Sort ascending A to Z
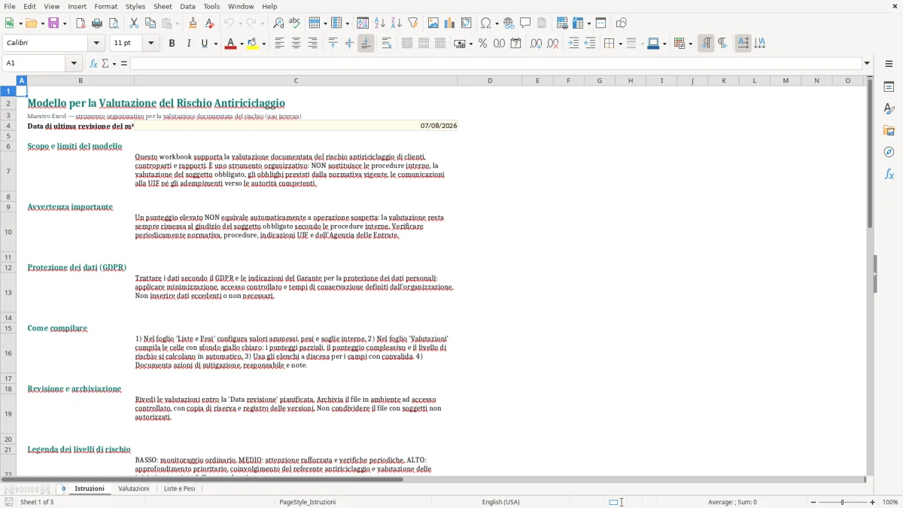Image resolution: width=903 pixels, height=508 pixels. (x=379, y=23)
